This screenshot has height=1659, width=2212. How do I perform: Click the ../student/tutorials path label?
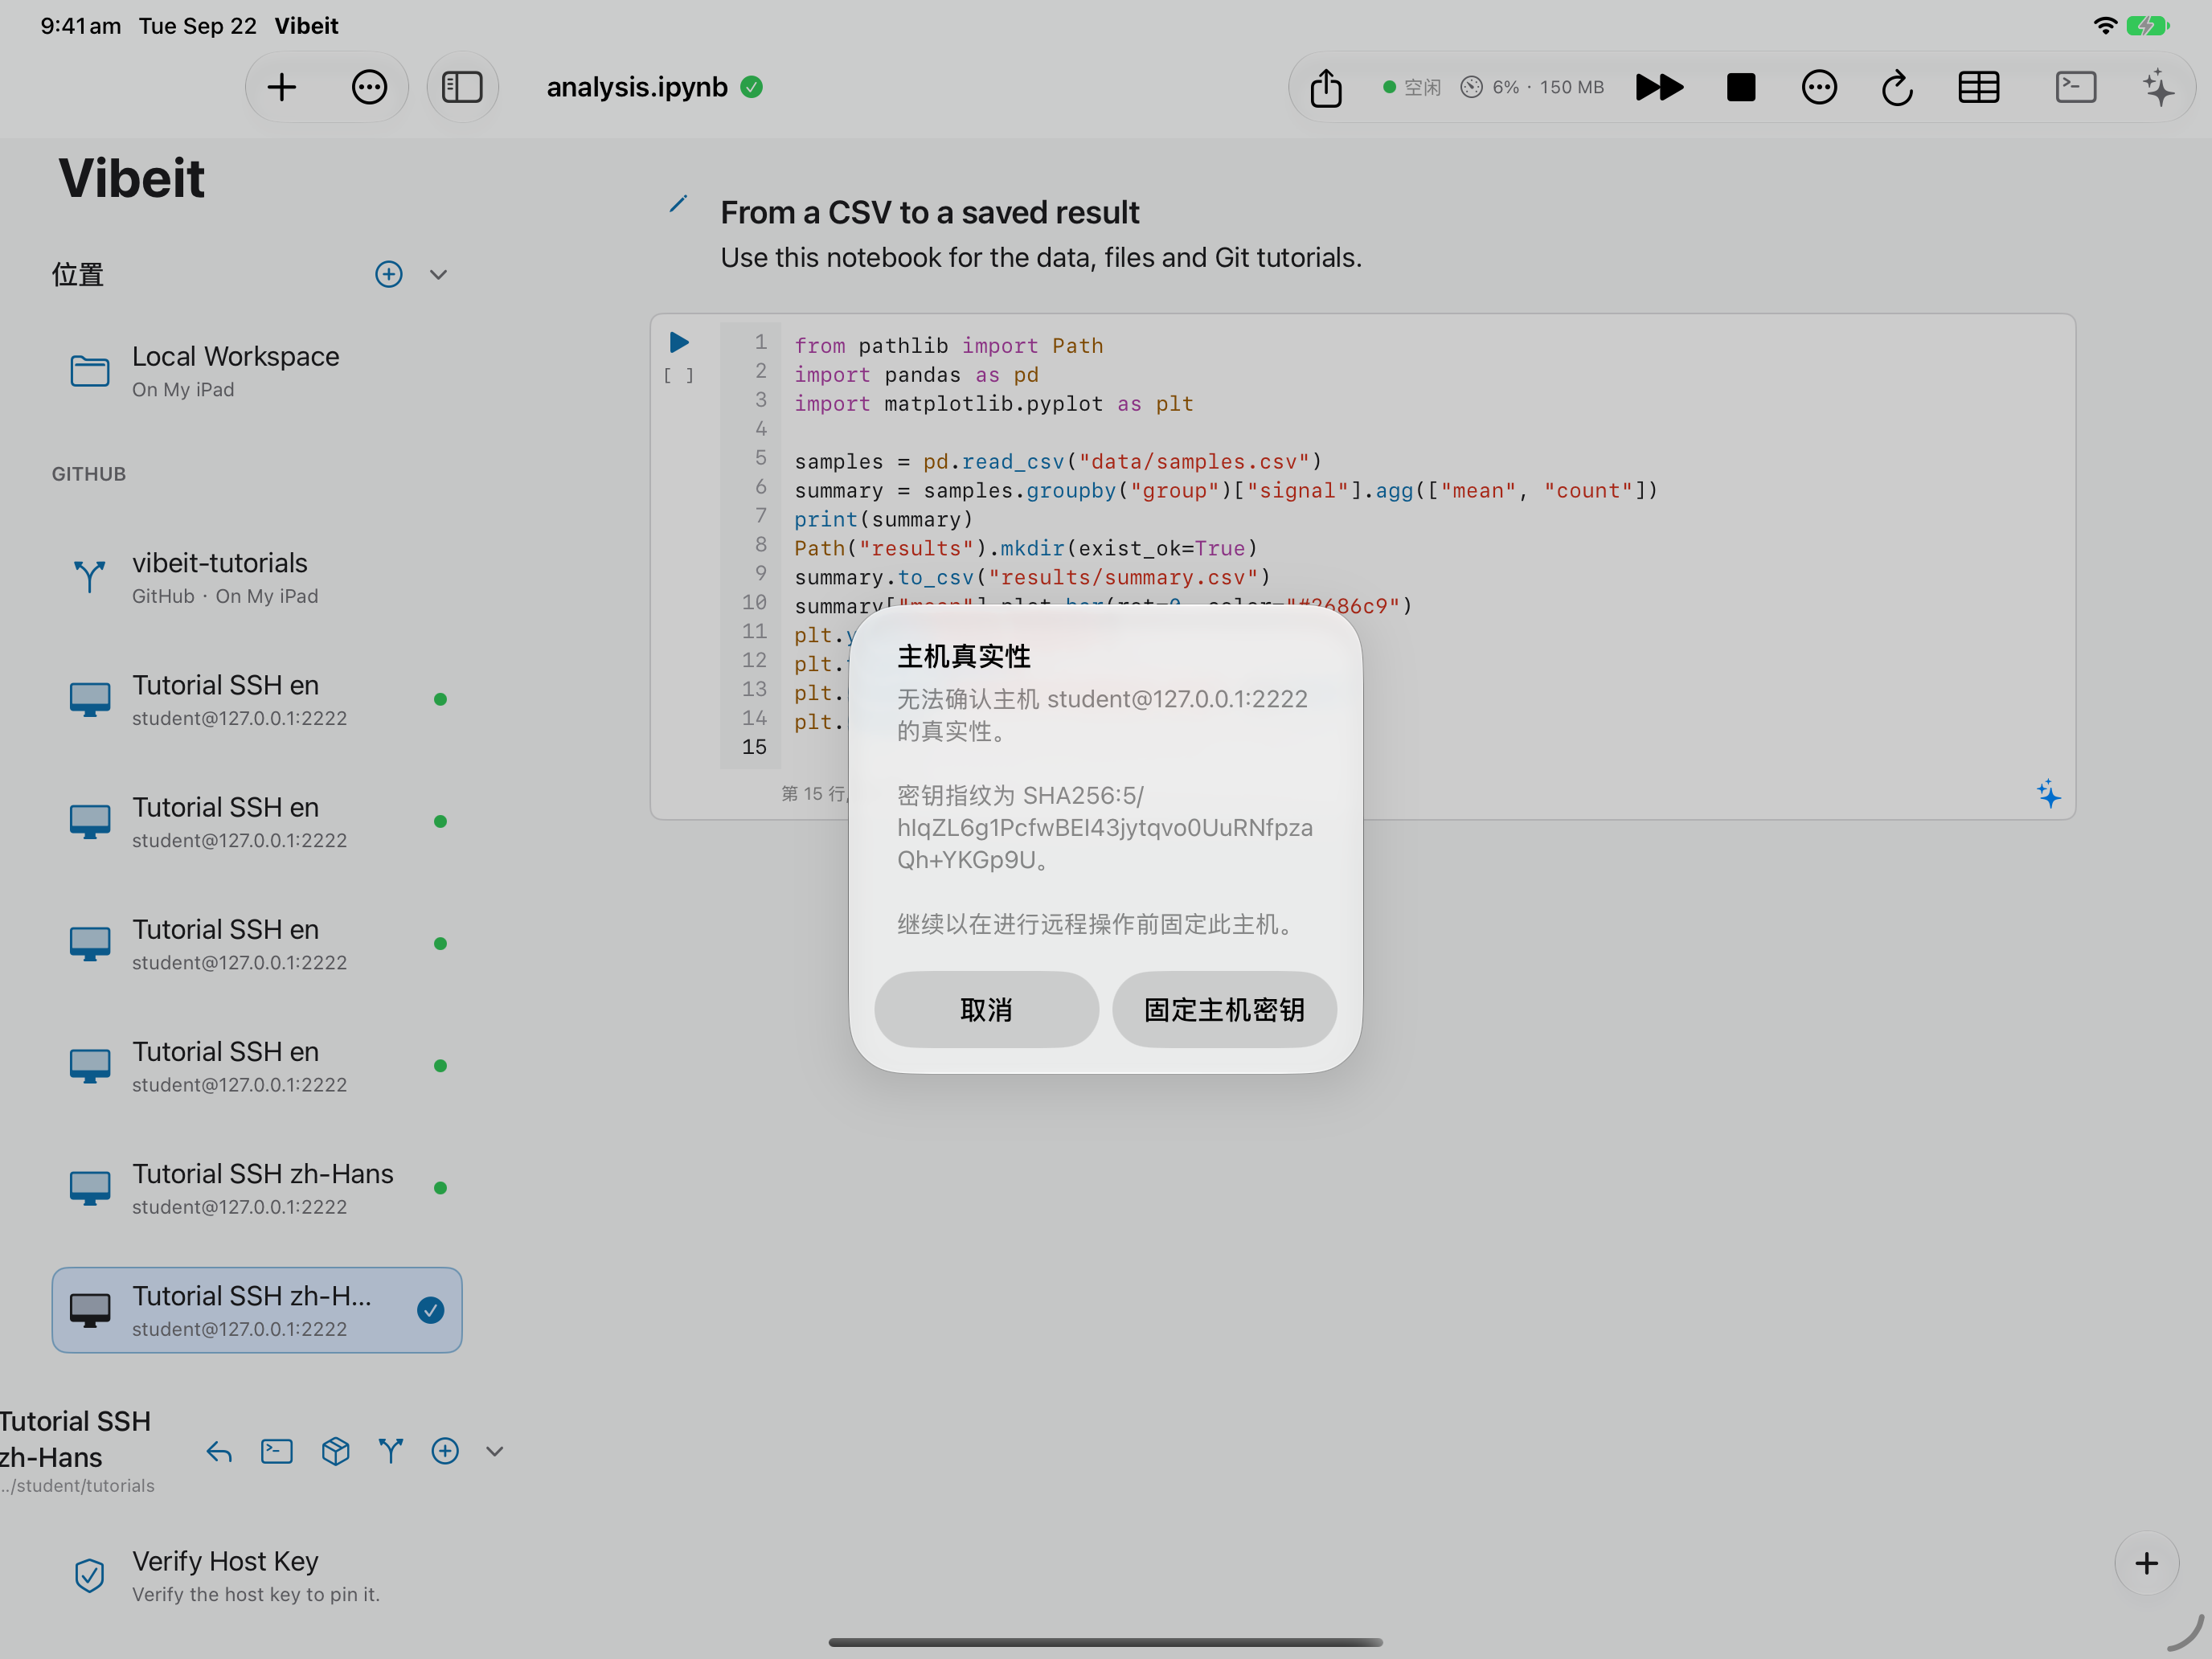[78, 1486]
